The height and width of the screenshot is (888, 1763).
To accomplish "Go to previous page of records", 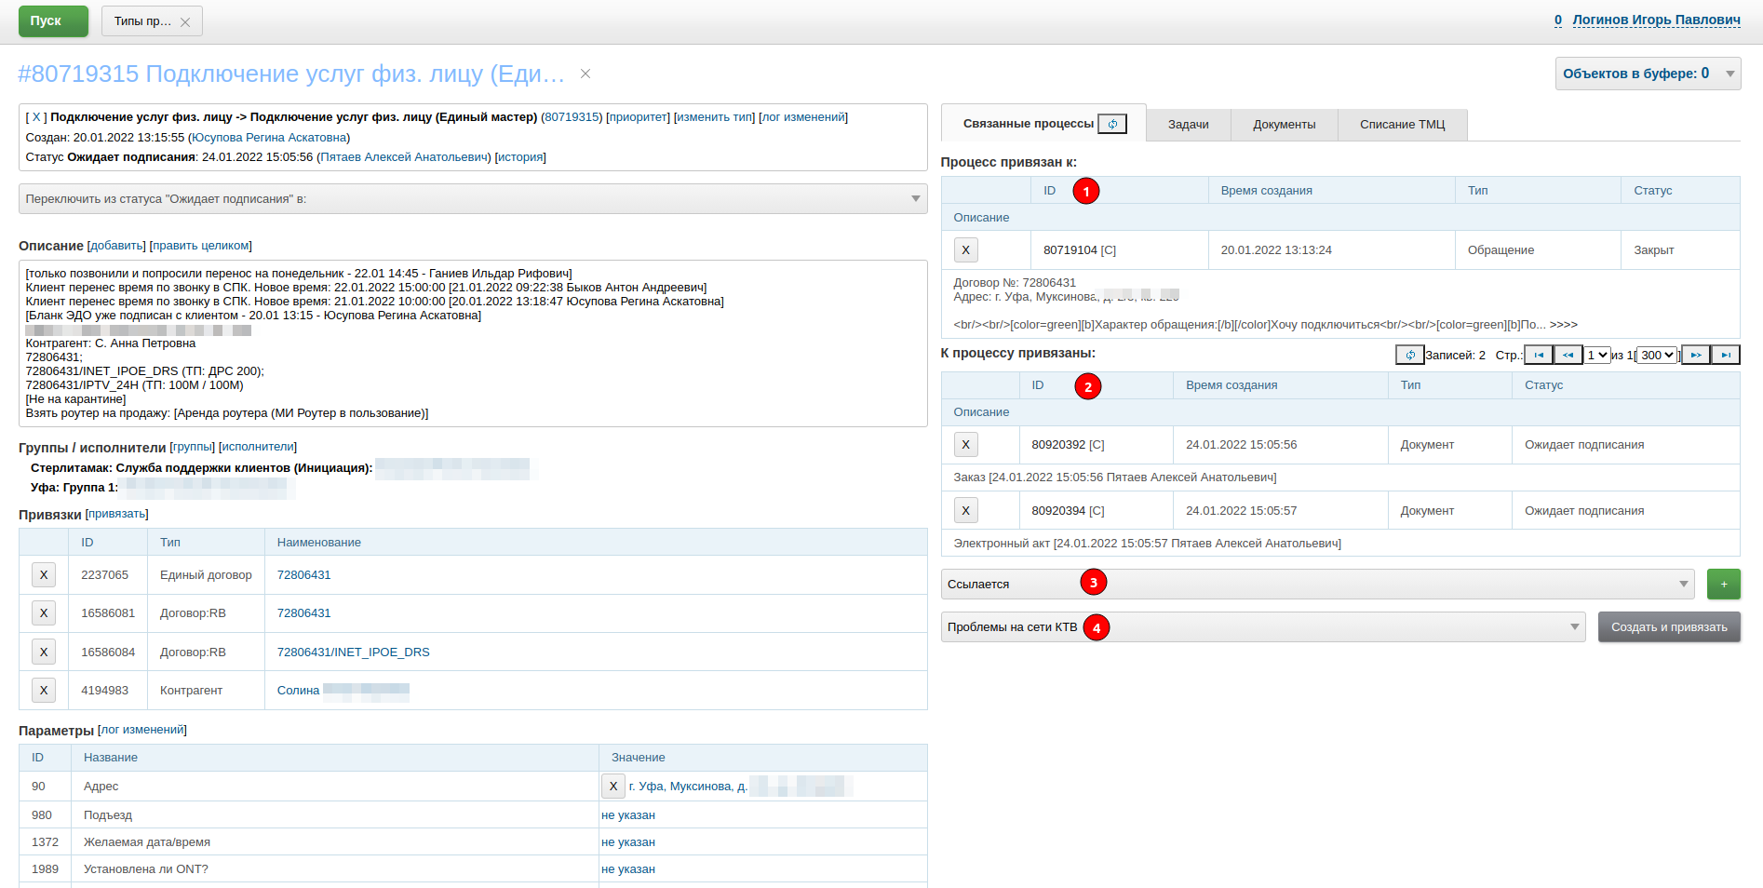I will (x=1568, y=355).
